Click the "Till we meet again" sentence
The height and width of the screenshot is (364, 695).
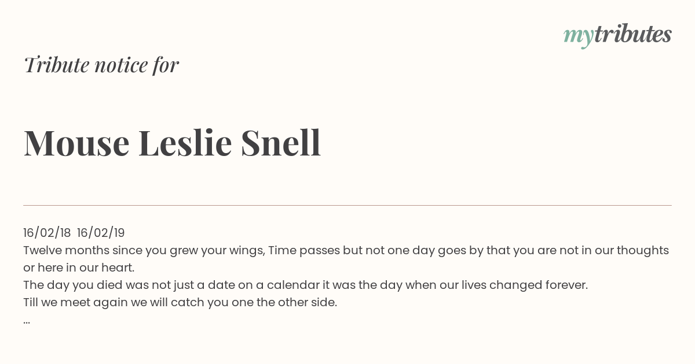(x=180, y=302)
